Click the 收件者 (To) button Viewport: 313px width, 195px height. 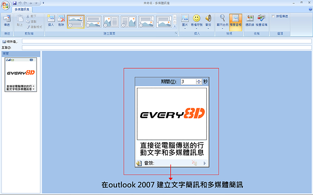[x=10, y=41]
